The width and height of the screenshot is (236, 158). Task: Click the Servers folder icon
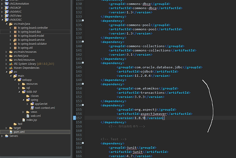point(7,136)
